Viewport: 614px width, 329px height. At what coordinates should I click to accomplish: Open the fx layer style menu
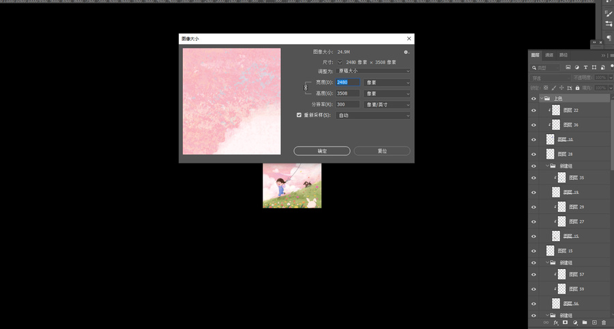555,323
